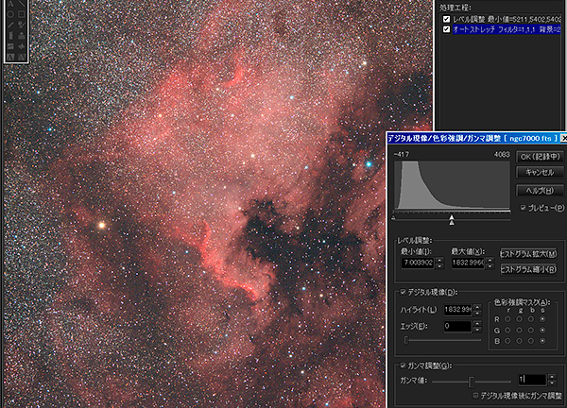Click the dialog title bar ngc7000.fts

473,138
